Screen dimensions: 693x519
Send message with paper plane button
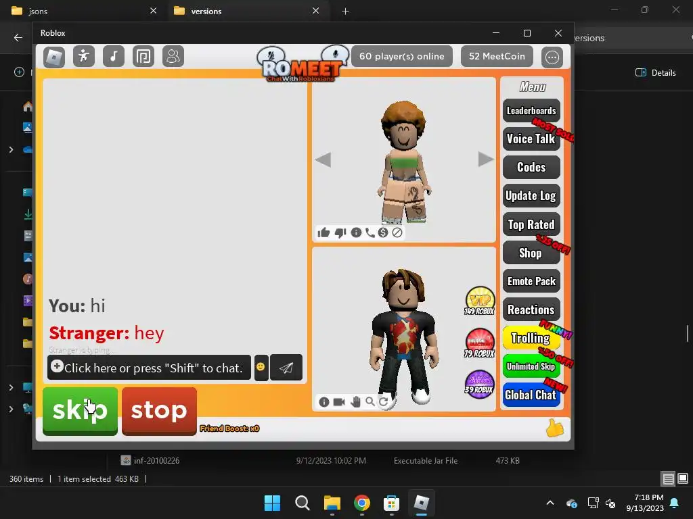point(286,367)
